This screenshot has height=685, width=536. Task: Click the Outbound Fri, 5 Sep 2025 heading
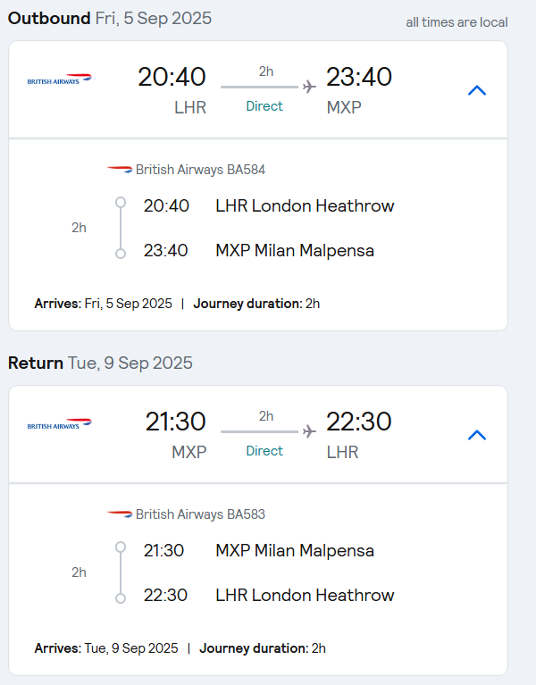[x=110, y=19]
